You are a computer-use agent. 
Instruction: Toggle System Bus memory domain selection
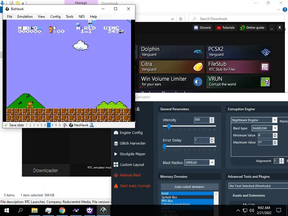click(187, 197)
